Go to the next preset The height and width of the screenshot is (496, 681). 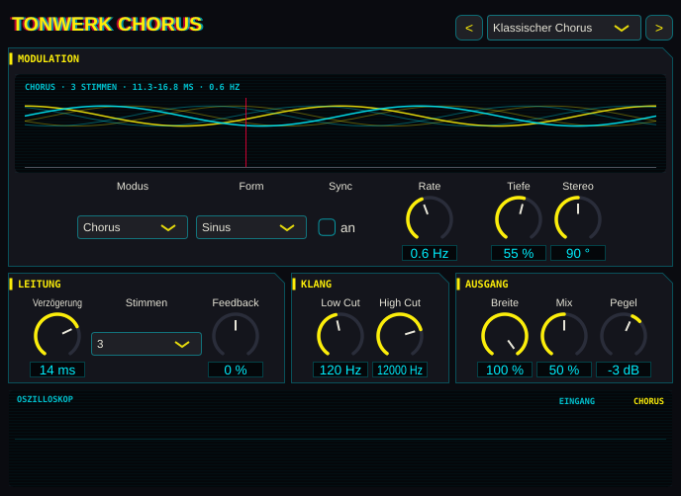(x=659, y=28)
